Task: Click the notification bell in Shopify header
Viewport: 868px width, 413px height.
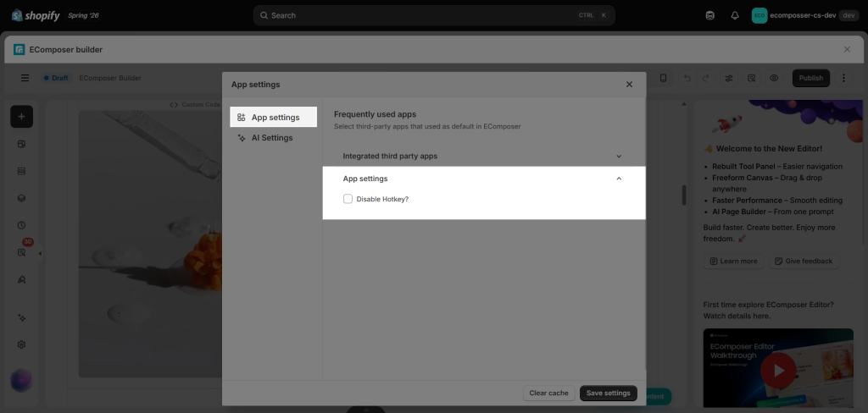Action: click(735, 15)
